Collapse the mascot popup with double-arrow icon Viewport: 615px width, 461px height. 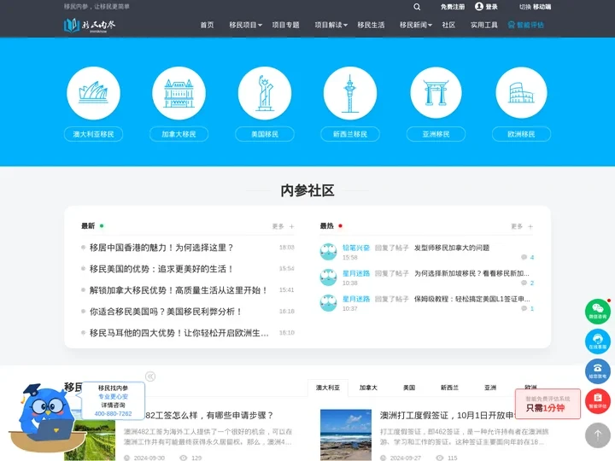point(150,376)
